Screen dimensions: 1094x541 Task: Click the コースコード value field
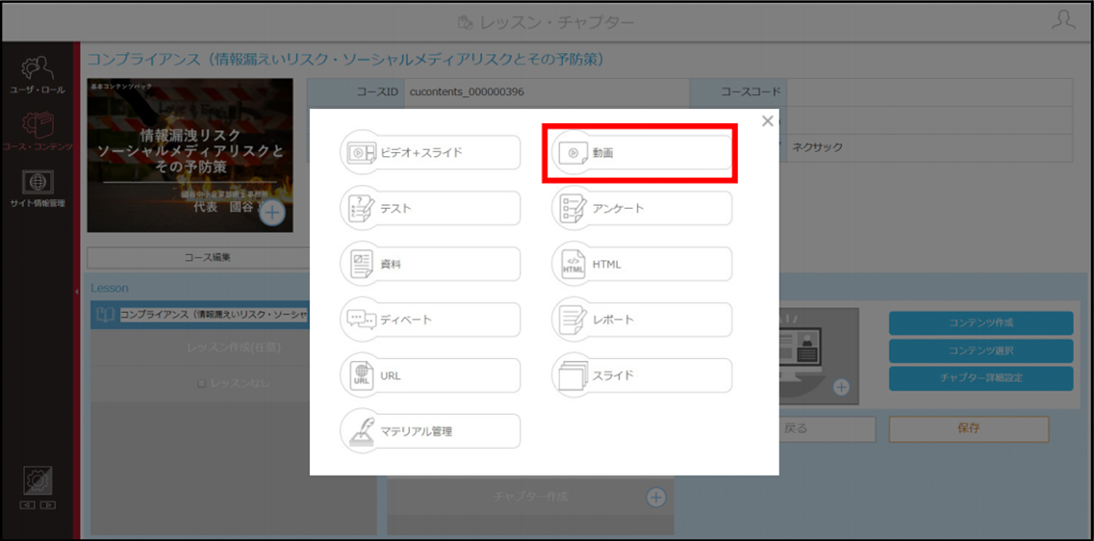pyautogui.click(x=929, y=92)
